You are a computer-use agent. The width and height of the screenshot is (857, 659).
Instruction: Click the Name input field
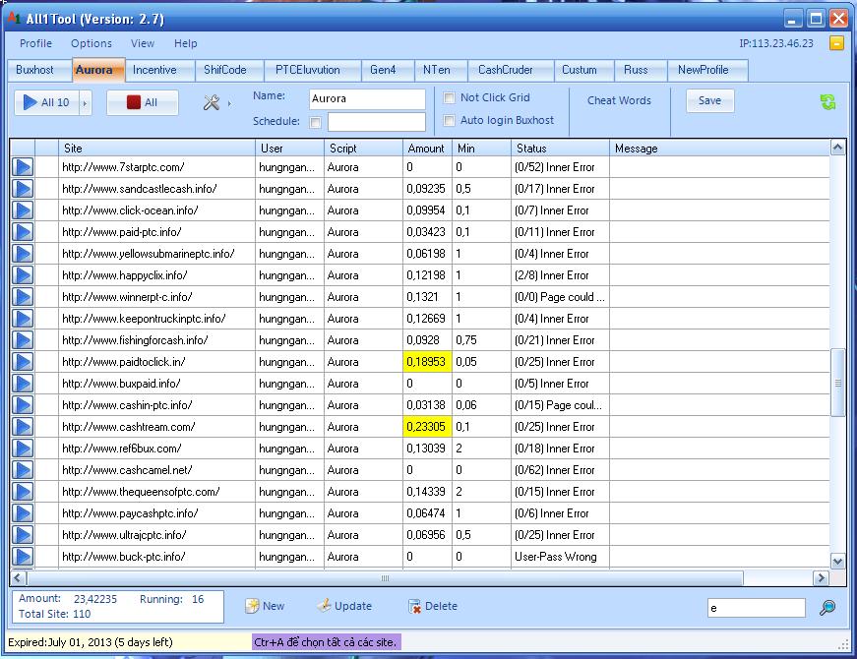coord(366,98)
